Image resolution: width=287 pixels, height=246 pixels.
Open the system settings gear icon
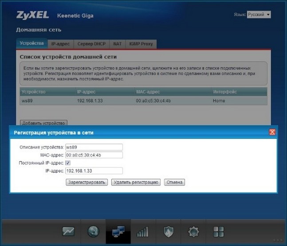click(193, 231)
